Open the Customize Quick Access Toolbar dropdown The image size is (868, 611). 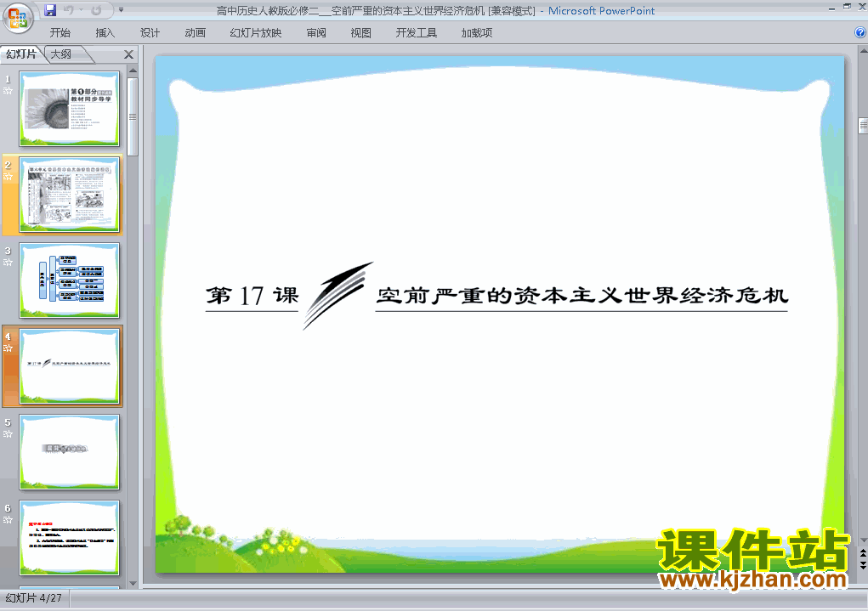pyautogui.click(x=121, y=10)
